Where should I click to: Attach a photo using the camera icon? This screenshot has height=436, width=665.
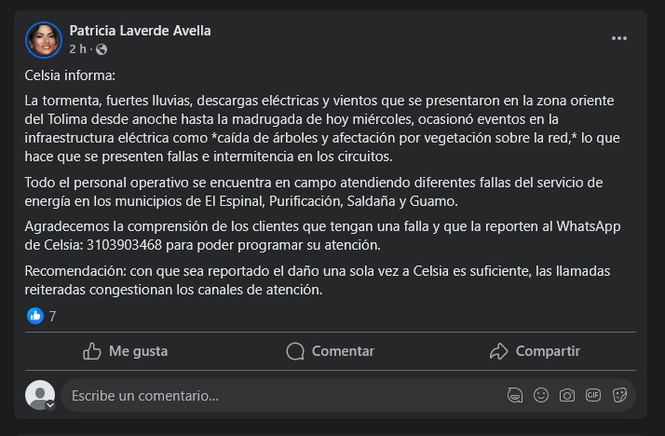pyautogui.click(x=566, y=395)
